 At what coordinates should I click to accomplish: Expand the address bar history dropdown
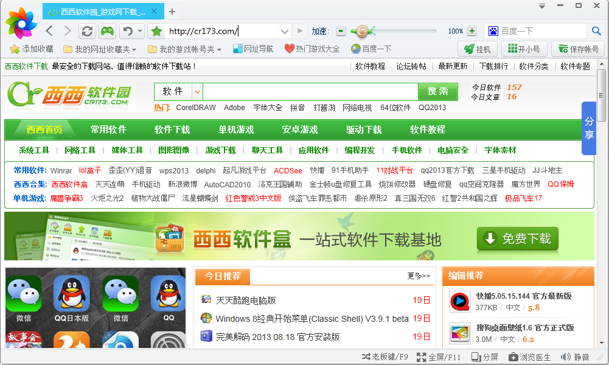[284, 30]
